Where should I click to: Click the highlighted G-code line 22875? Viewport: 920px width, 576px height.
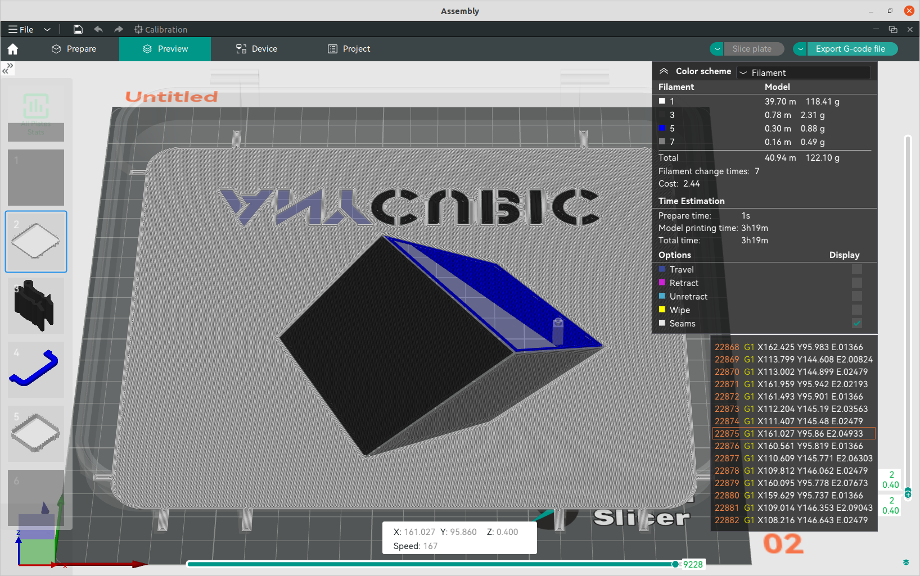tap(794, 433)
